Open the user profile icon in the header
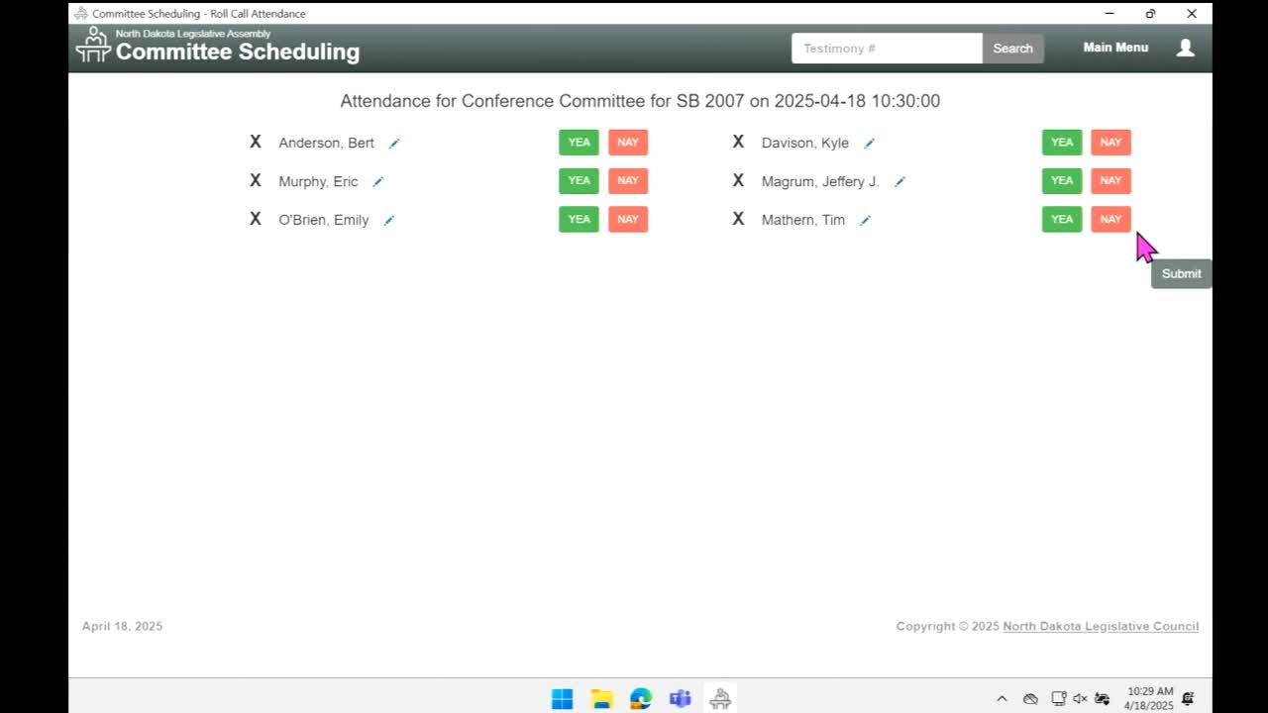The height and width of the screenshot is (713, 1268). [x=1185, y=48]
